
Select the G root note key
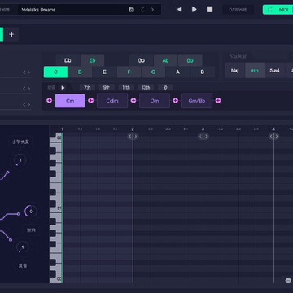[153, 72]
